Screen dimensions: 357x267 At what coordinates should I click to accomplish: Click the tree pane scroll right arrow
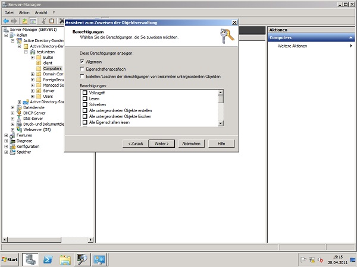[90, 240]
